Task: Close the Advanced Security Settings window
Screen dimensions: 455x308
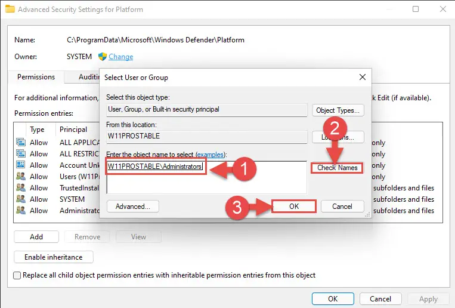Action: pyautogui.click(x=443, y=9)
